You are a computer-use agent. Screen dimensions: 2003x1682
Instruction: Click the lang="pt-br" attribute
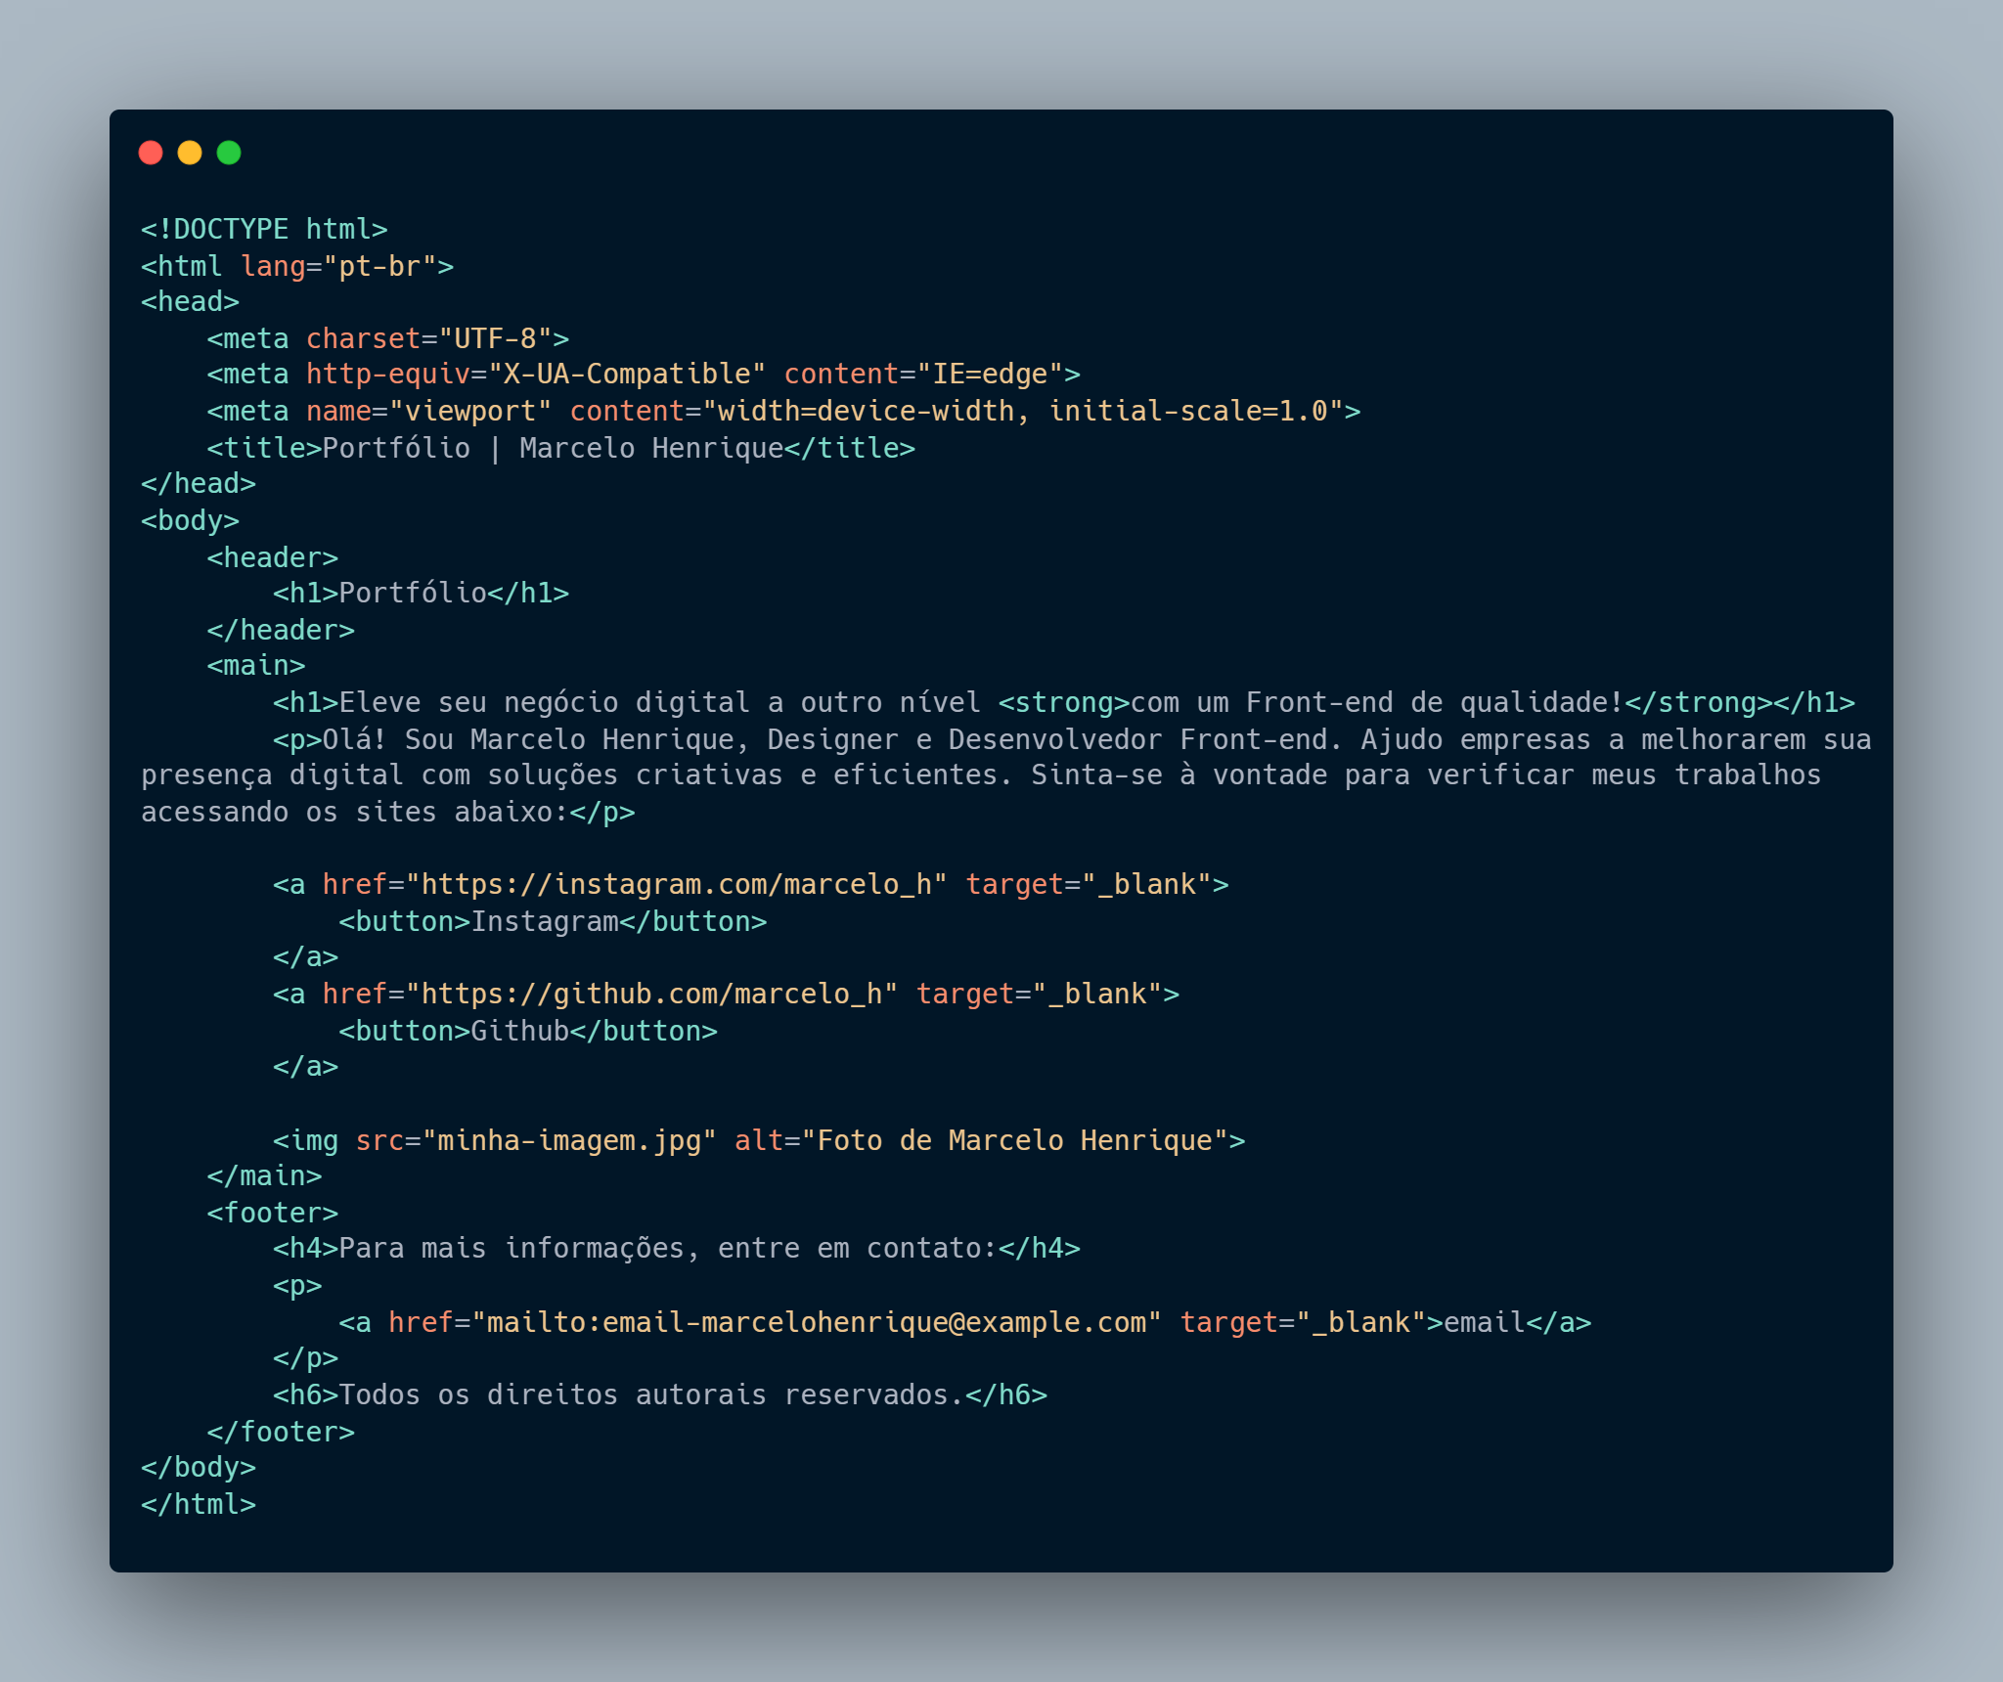338,266
